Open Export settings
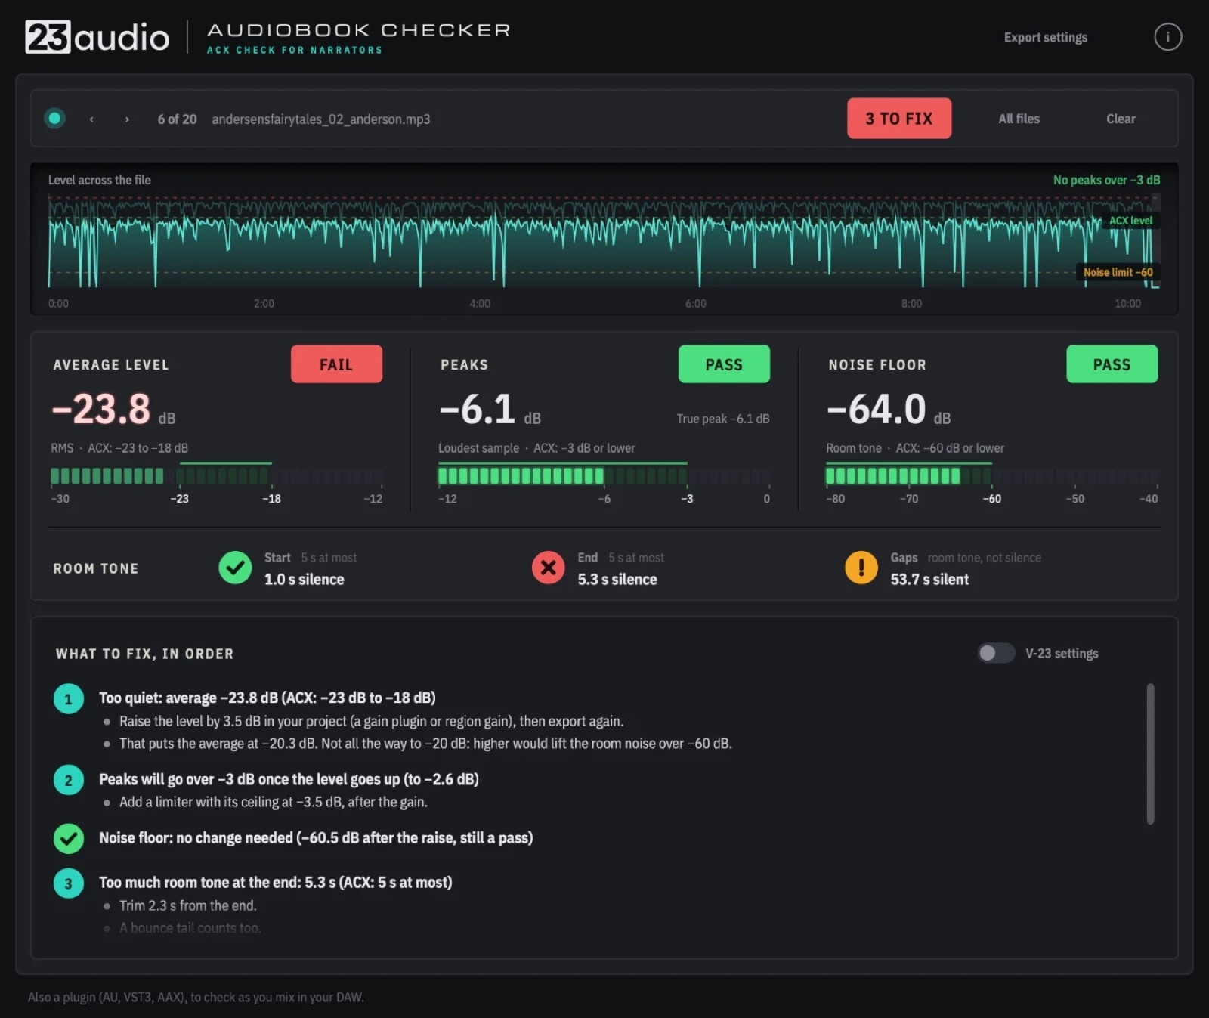 click(1046, 37)
